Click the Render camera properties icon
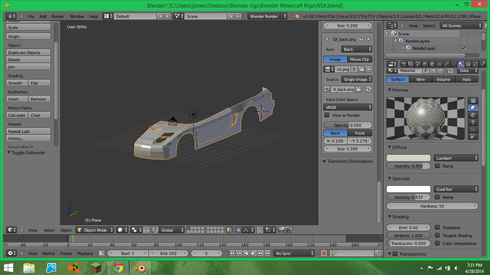The height and width of the screenshot is (275, 490). click(x=404, y=64)
